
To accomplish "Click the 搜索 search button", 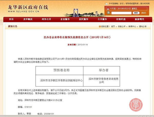I will pyautogui.click(x=136, y=13).
